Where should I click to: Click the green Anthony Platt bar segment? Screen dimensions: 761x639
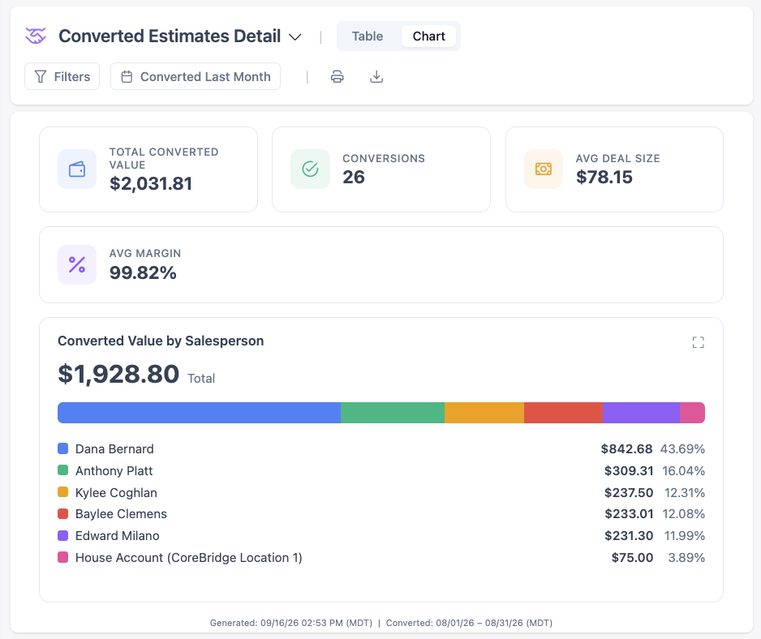(393, 413)
